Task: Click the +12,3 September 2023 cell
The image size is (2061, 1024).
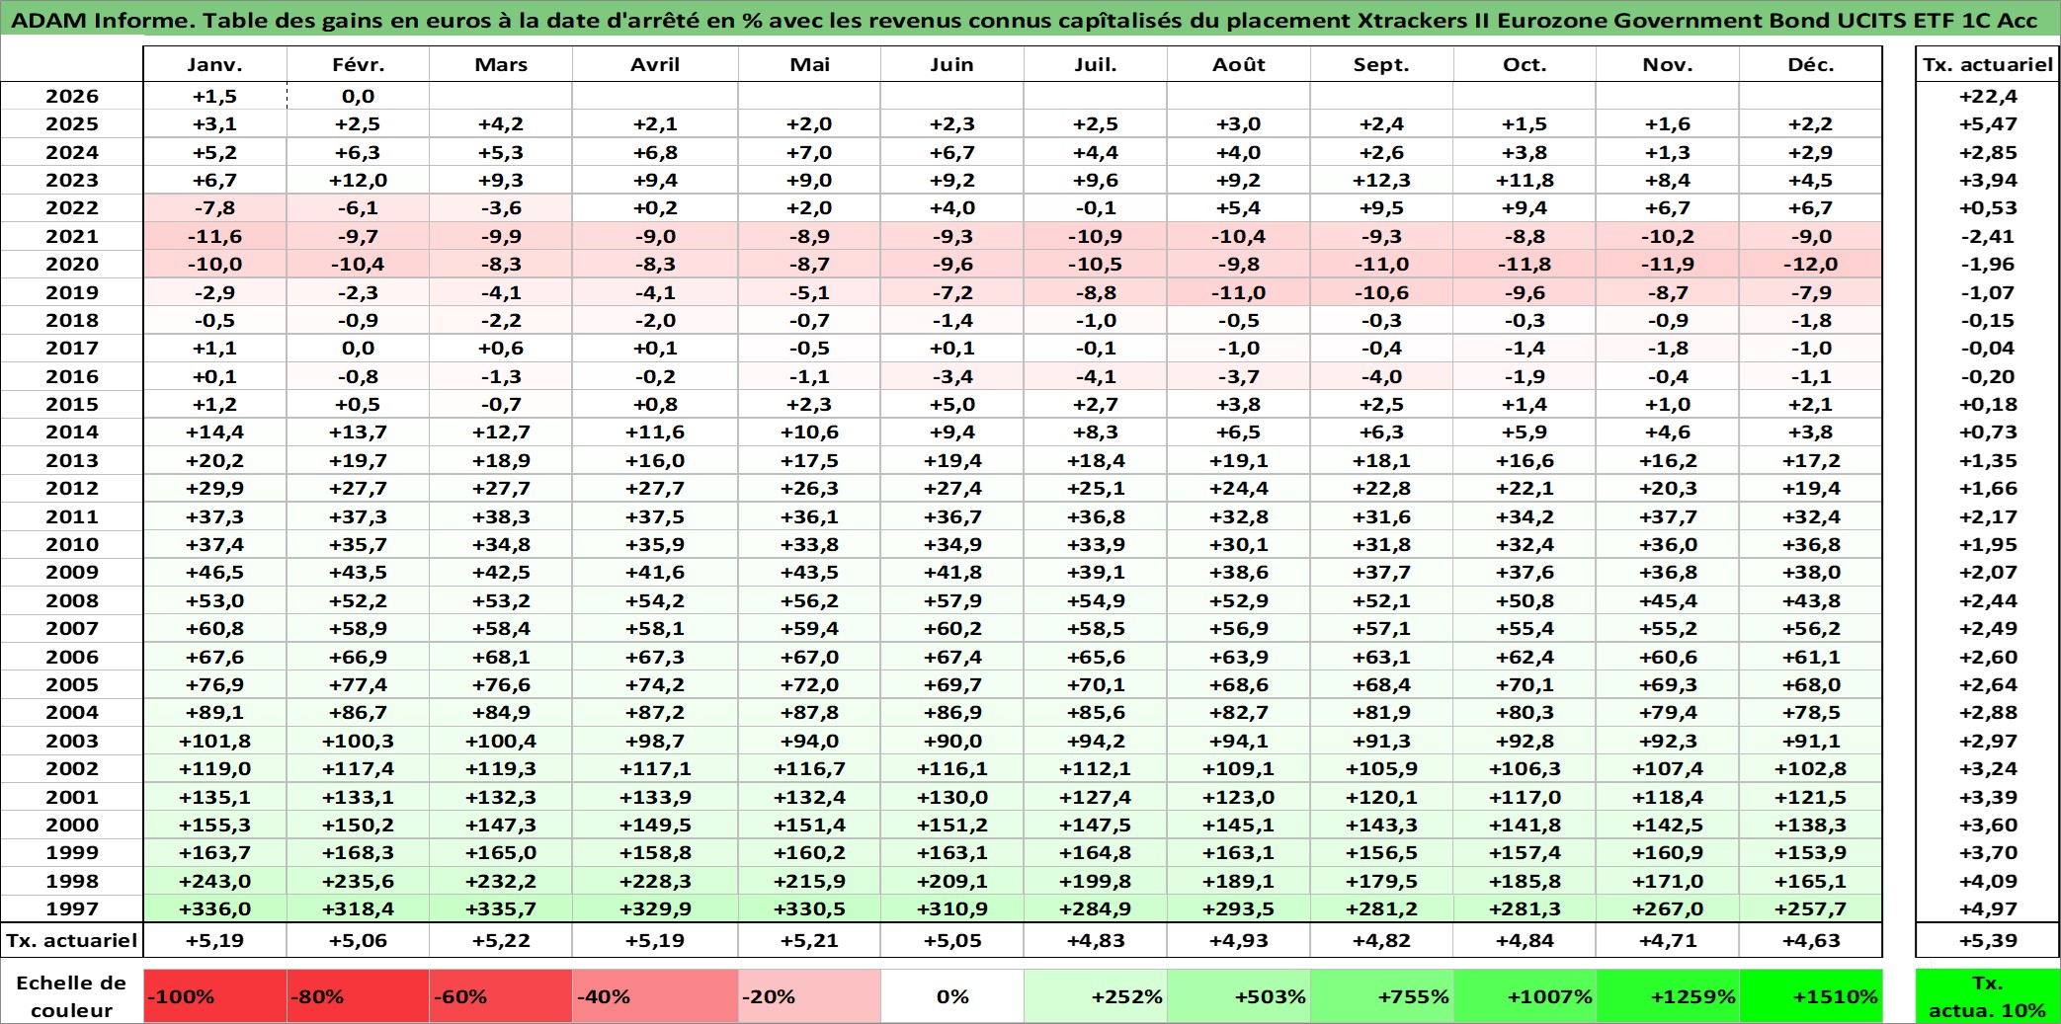Action: (1382, 180)
